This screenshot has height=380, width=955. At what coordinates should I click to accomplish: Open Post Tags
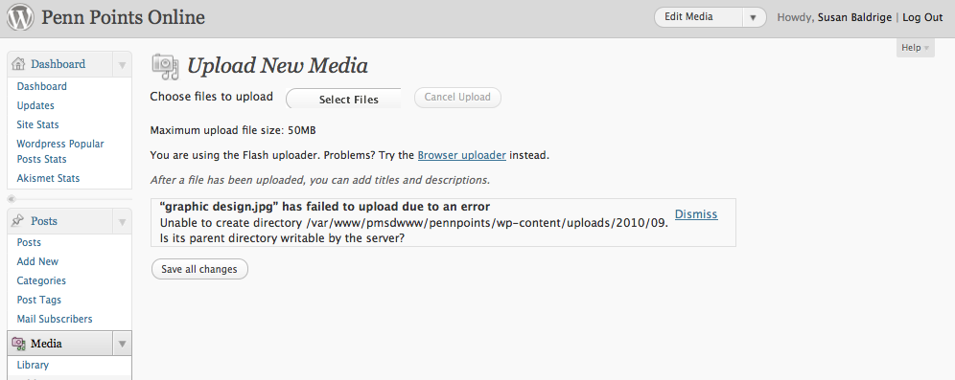[39, 300]
